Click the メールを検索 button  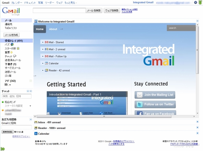(x=94, y=10)
